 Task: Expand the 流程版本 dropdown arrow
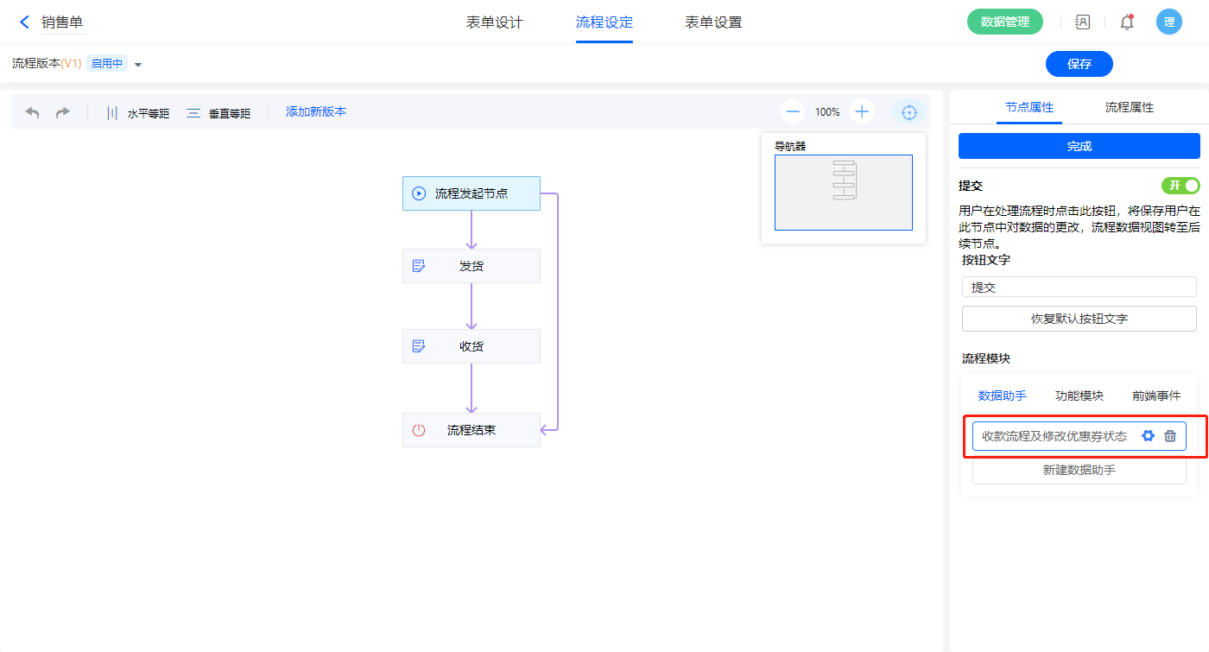point(138,64)
